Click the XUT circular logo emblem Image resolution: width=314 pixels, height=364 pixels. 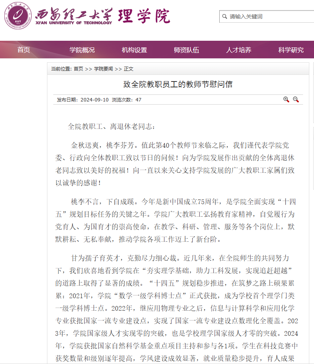[x=18, y=16]
